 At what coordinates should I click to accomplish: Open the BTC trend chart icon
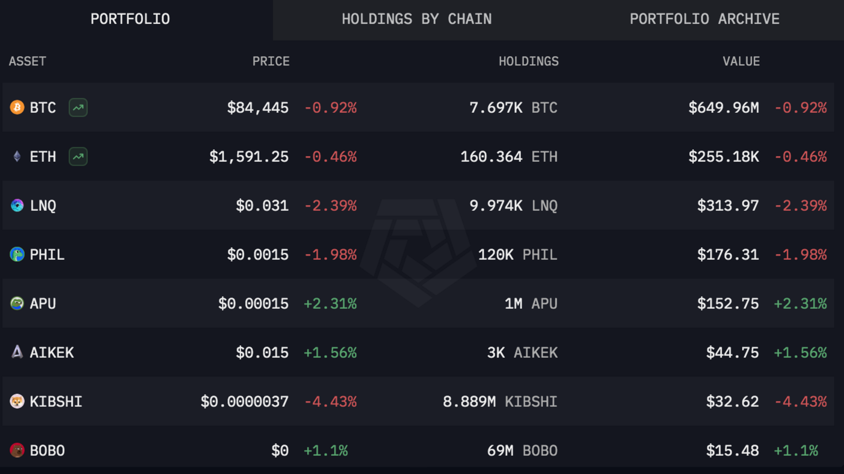click(78, 107)
